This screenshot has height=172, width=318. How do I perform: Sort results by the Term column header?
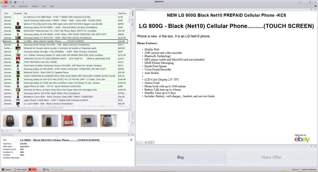pyautogui.click(x=8, y=13)
